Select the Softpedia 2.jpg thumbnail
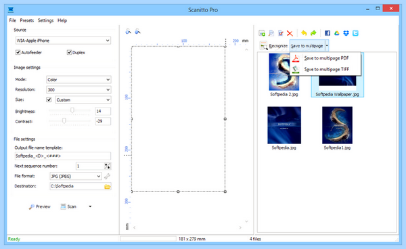The width and height of the screenshot is (406, 249). 284,72
